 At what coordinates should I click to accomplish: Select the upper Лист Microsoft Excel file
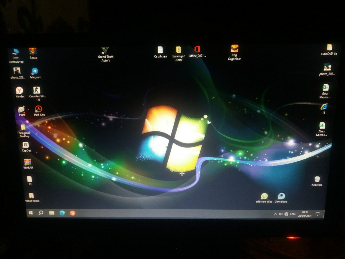click(325, 91)
